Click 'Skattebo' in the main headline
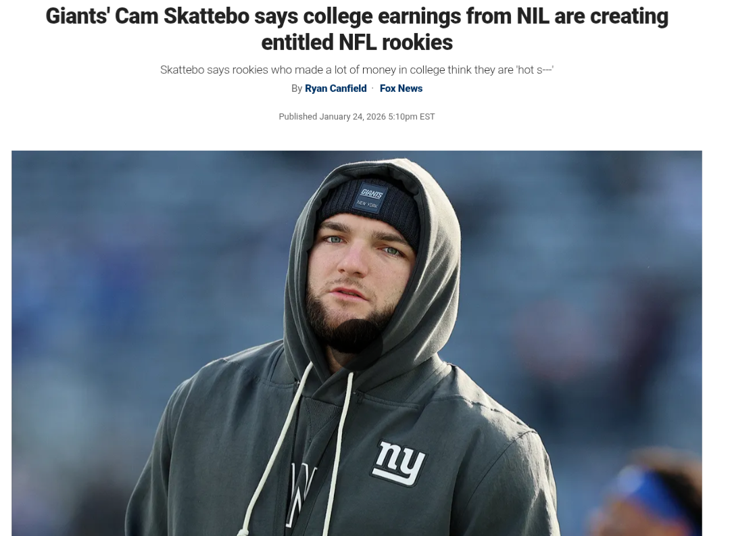730x536 pixels. click(206, 16)
